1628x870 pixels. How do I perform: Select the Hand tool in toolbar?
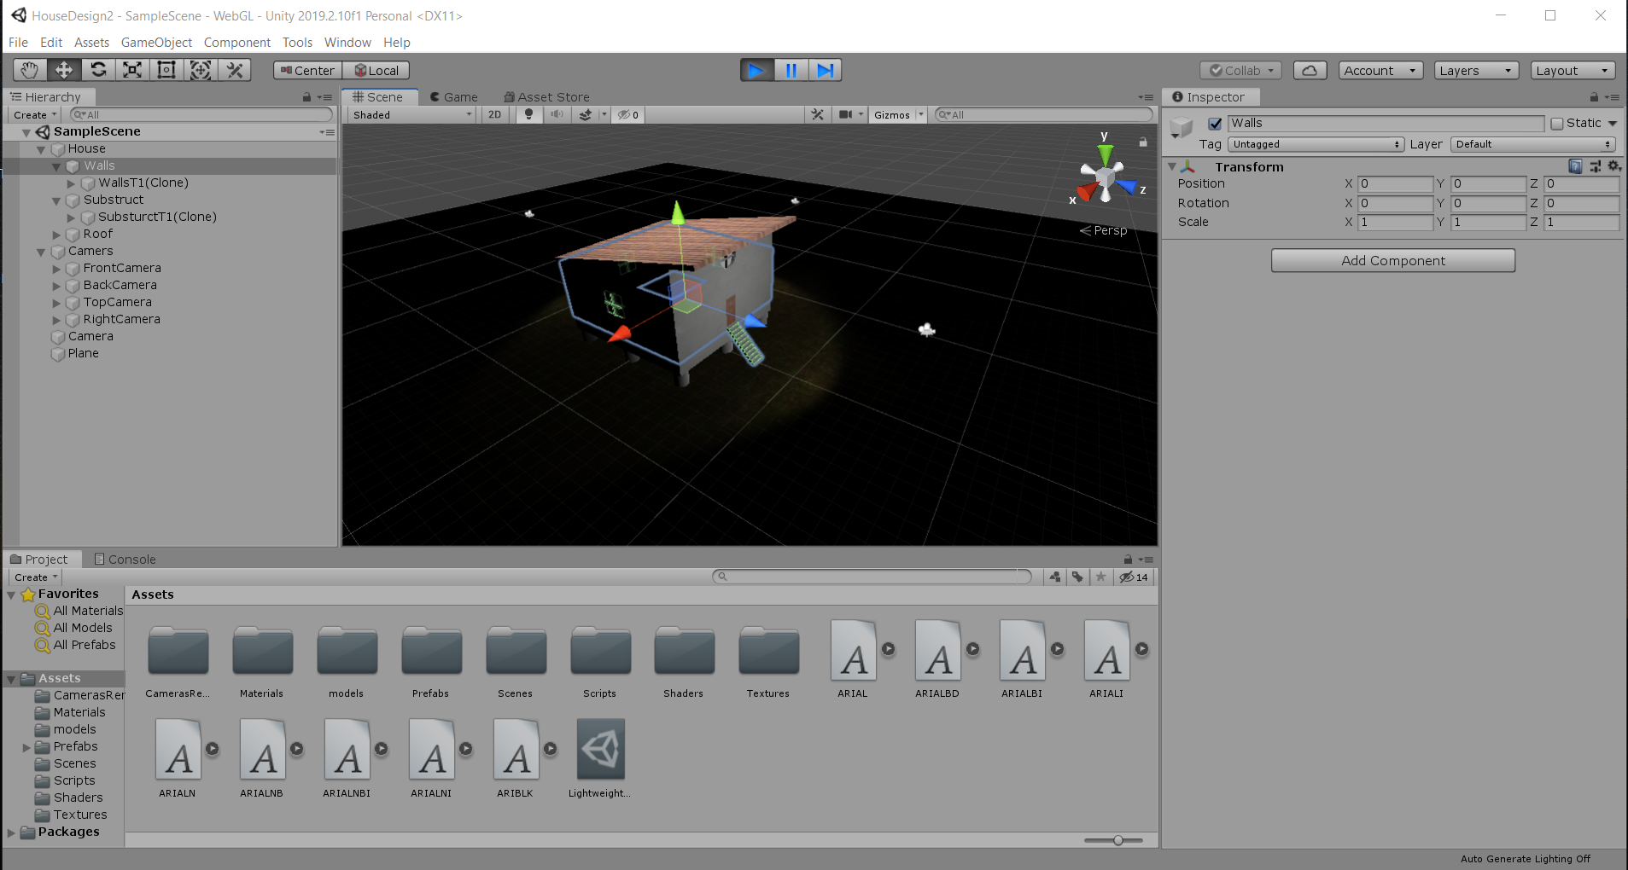[30, 70]
